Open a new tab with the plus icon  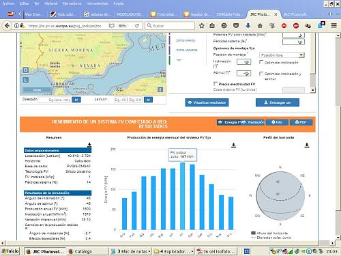(x=330, y=14)
